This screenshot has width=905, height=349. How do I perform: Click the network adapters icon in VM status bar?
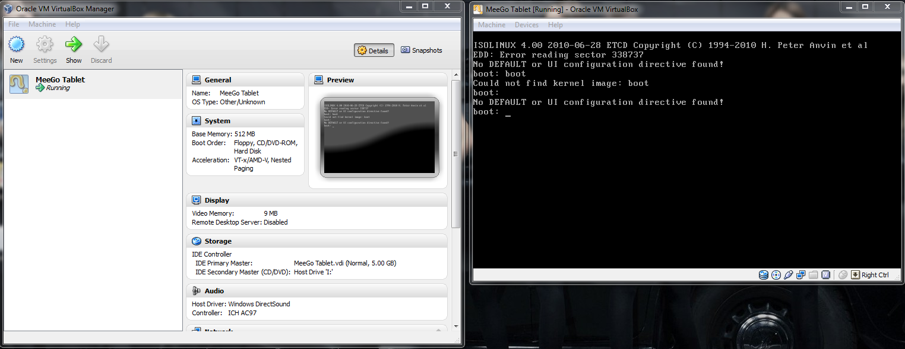tap(800, 275)
